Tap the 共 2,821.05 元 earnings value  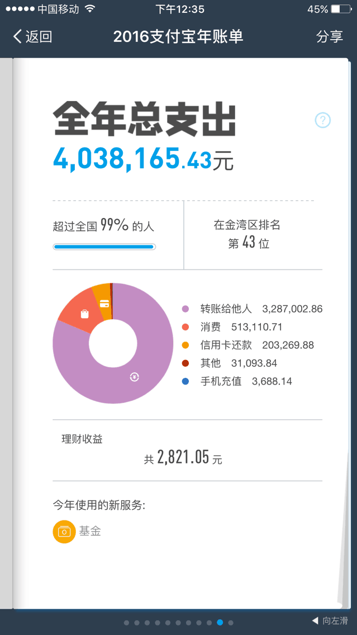pyautogui.click(x=183, y=458)
